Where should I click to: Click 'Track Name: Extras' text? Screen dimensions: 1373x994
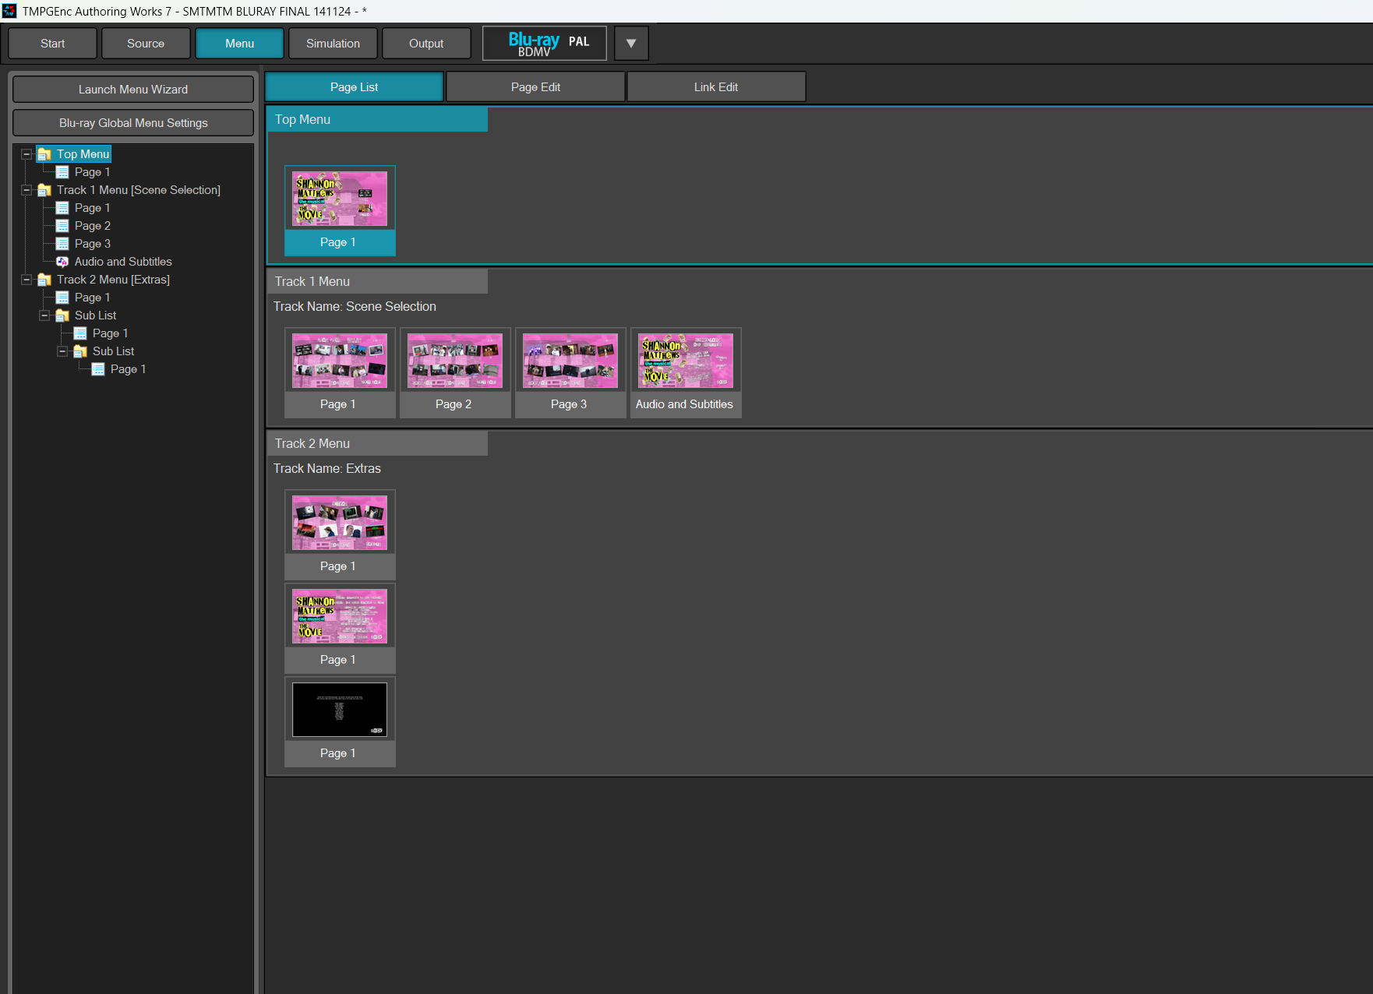coord(327,469)
